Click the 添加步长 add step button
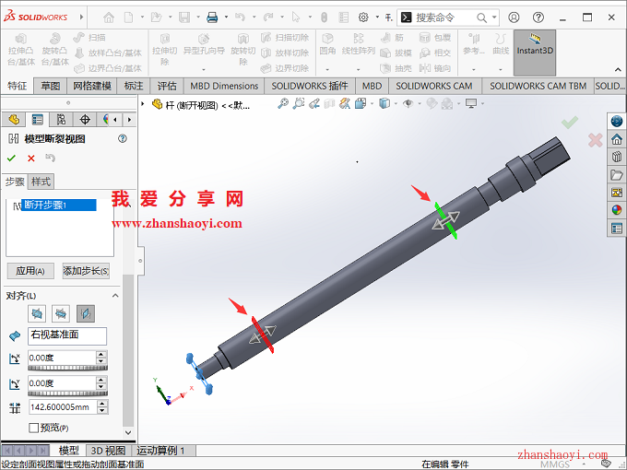 click(x=86, y=271)
